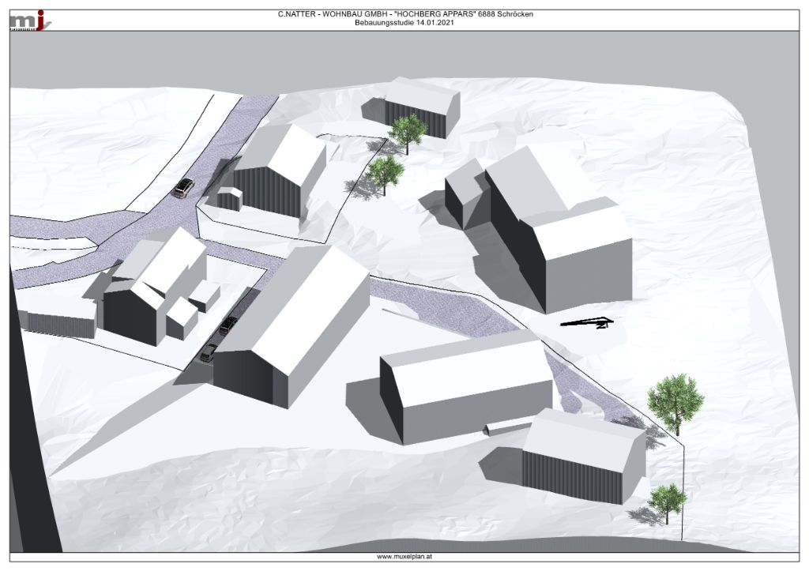Click the mj logo in the header
The width and height of the screenshot is (809, 571).
pos(31,21)
